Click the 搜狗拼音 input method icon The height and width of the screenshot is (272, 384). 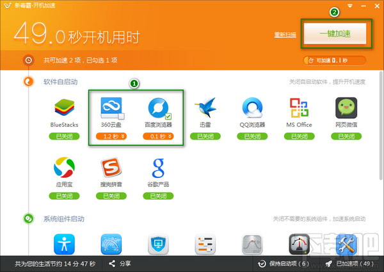[x=111, y=168]
